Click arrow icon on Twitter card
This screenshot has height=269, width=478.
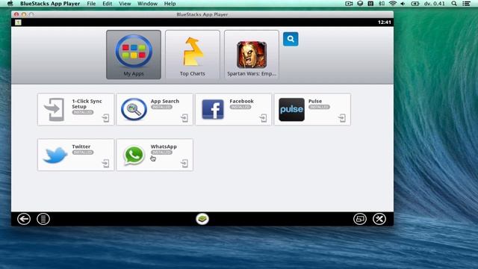(x=106, y=164)
